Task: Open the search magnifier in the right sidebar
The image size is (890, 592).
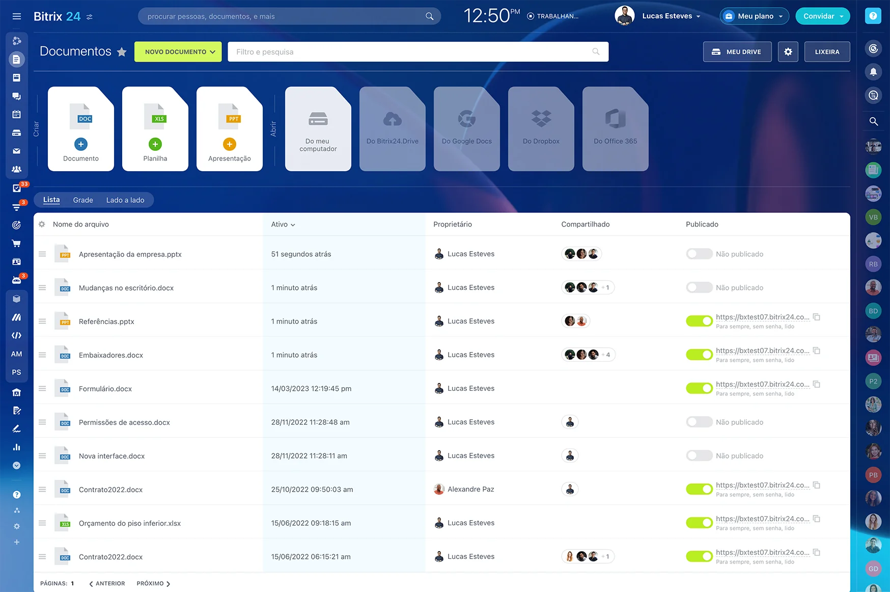Action: pos(873,122)
